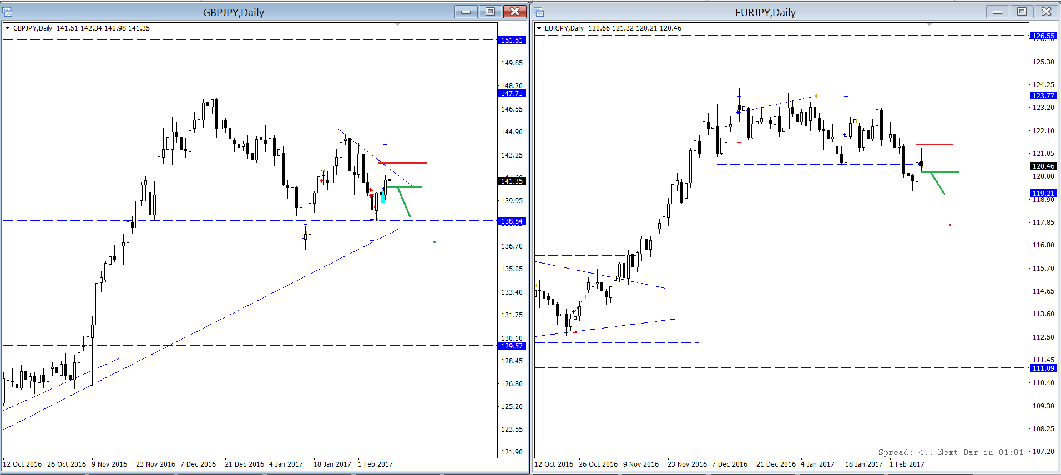Viewport: 1061px width, 475px height.
Task: Click the 111.09 price level in EURJPY
Action: (1043, 368)
